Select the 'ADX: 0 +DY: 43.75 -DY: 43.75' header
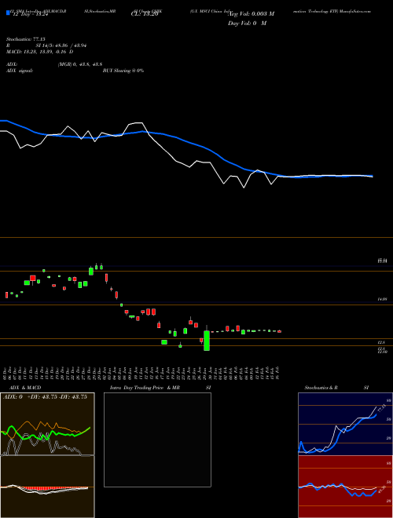The image size is (393, 518). (45, 397)
